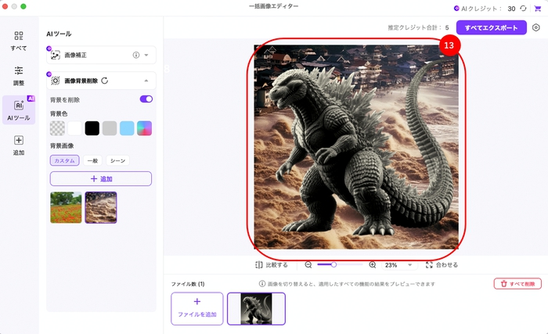Refresh the AIクレジット count

[523, 9]
